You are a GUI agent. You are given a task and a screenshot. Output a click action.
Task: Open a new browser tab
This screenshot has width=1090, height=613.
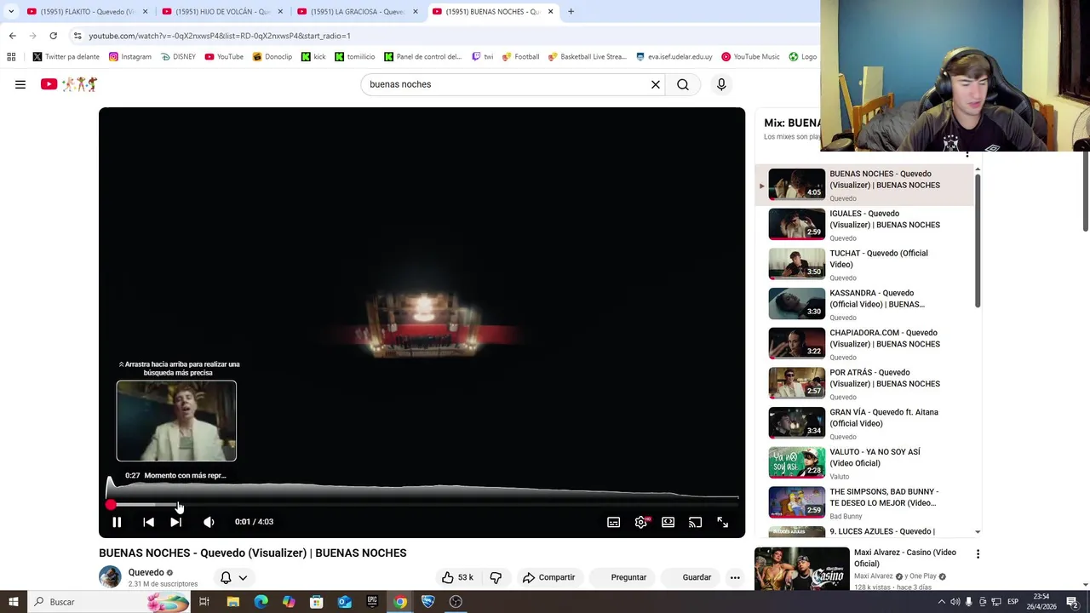click(x=571, y=11)
